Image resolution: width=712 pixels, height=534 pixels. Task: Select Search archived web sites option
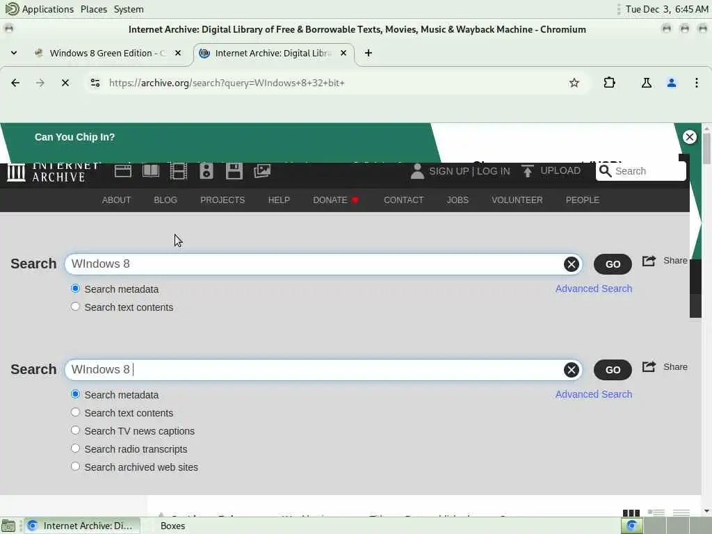click(x=75, y=467)
